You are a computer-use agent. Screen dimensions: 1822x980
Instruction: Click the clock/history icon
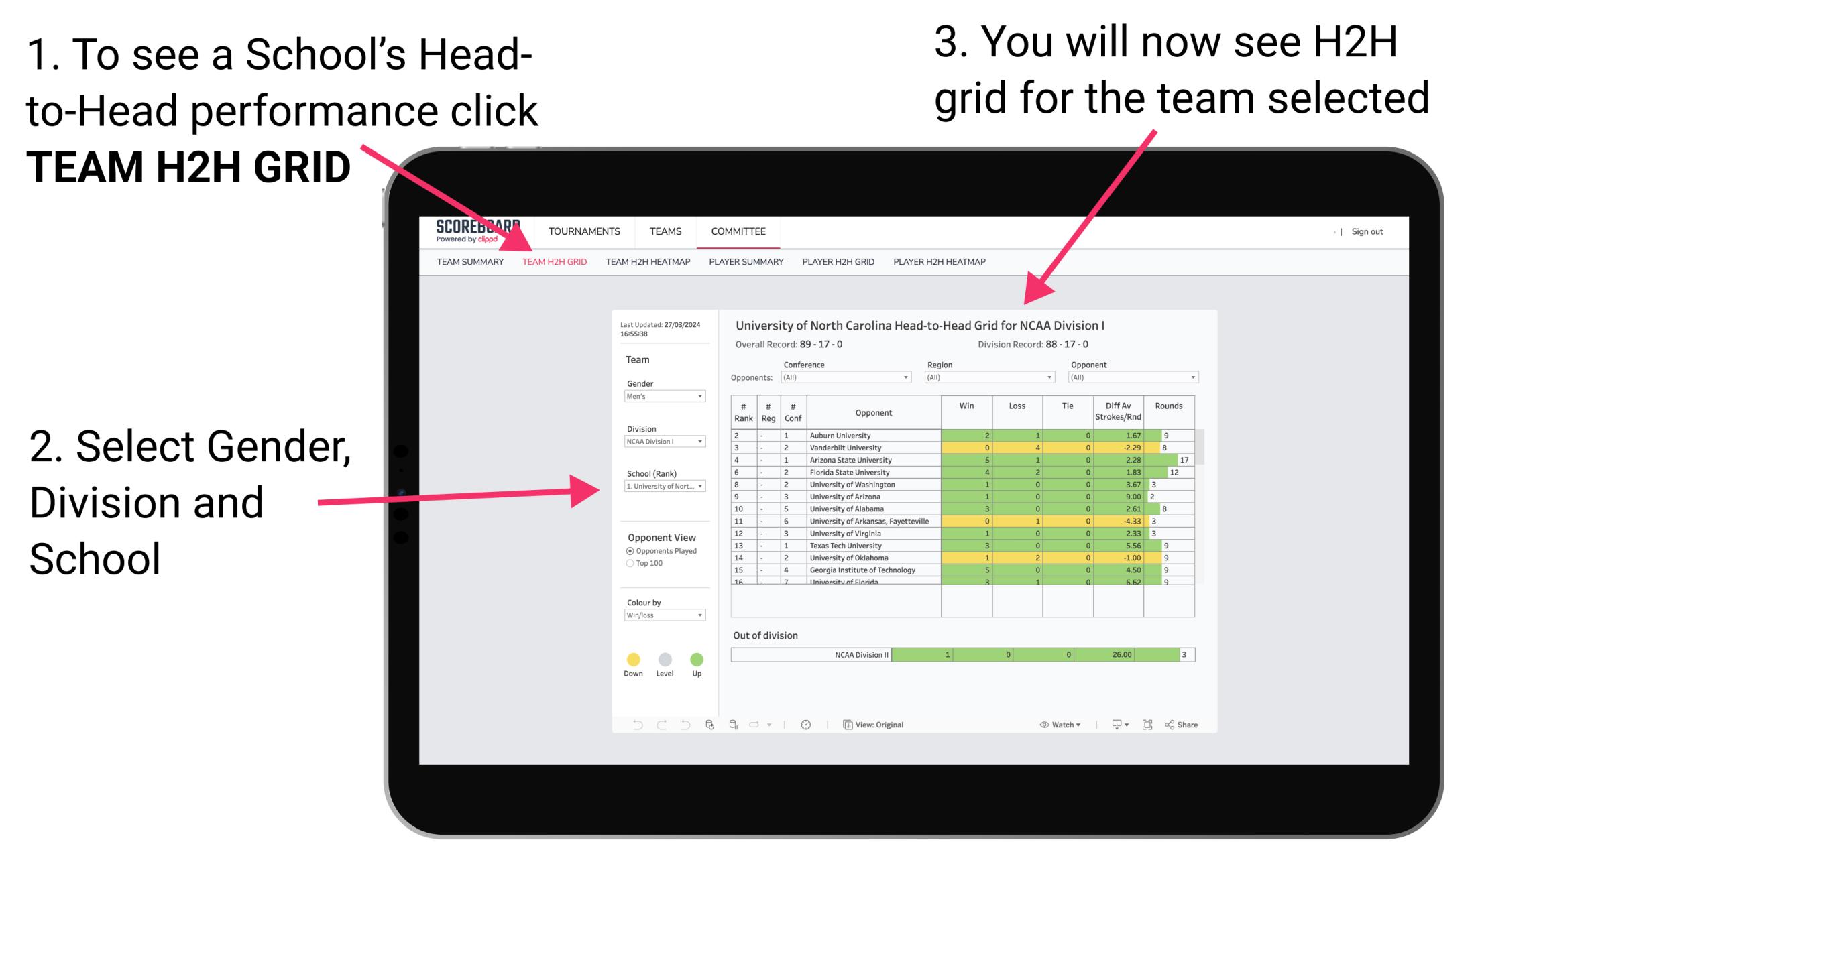[x=807, y=724]
